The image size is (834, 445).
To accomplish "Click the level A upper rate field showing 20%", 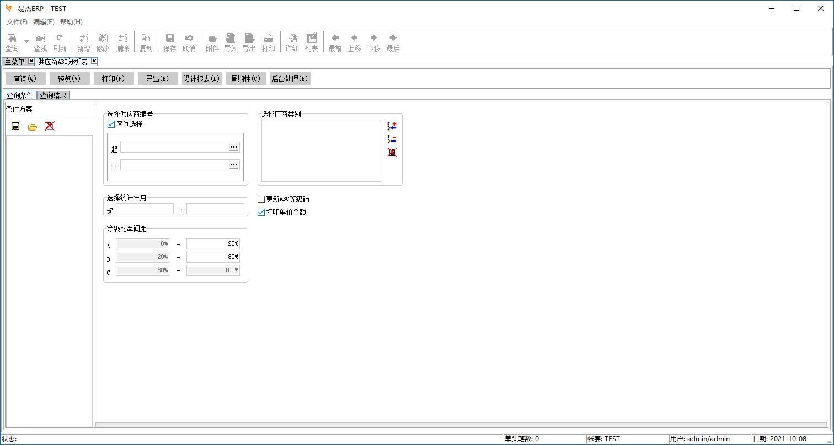I will (x=213, y=244).
